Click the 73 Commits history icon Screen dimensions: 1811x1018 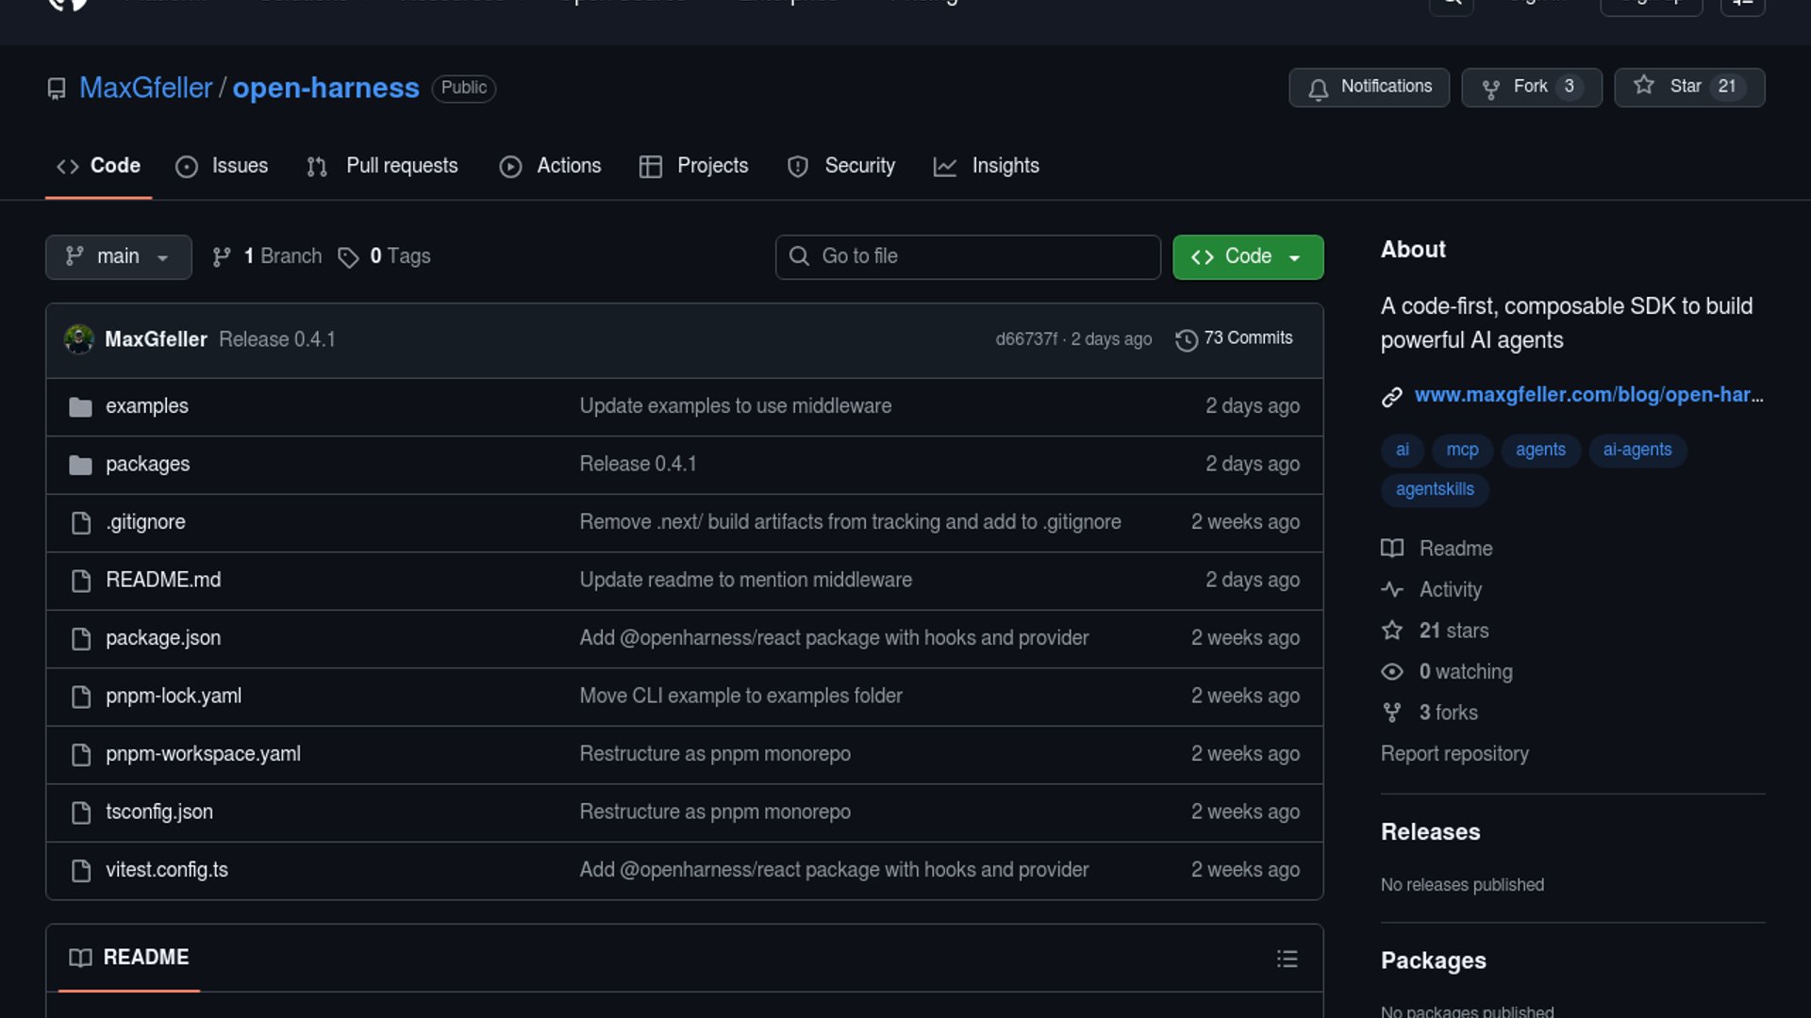1187,339
